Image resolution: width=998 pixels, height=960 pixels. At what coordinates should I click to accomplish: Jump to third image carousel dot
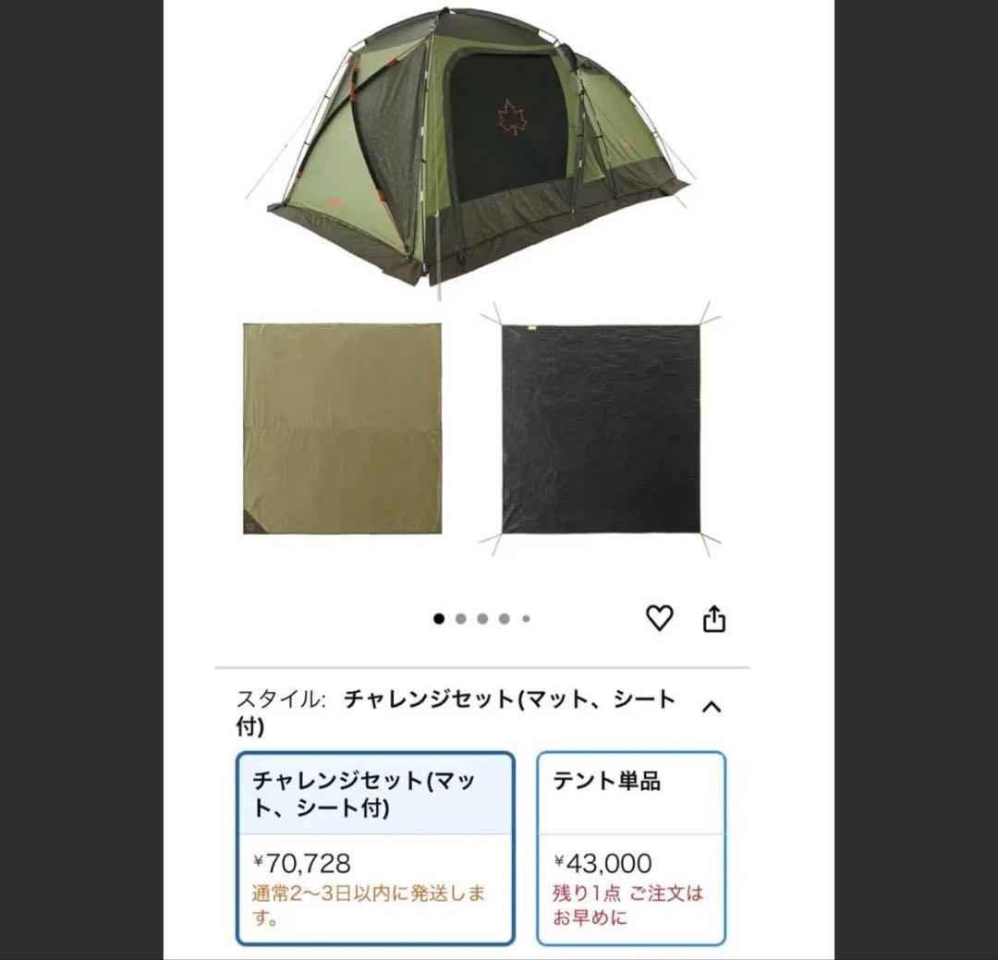click(x=482, y=619)
